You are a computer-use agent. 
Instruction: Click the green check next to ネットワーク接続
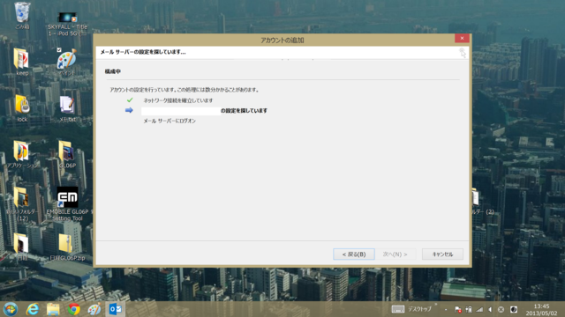(130, 100)
